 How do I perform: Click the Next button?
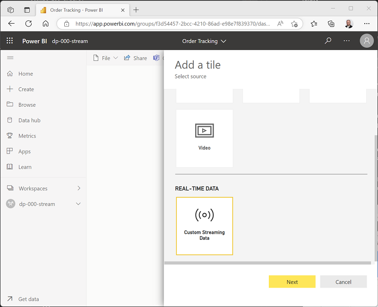coord(292,281)
